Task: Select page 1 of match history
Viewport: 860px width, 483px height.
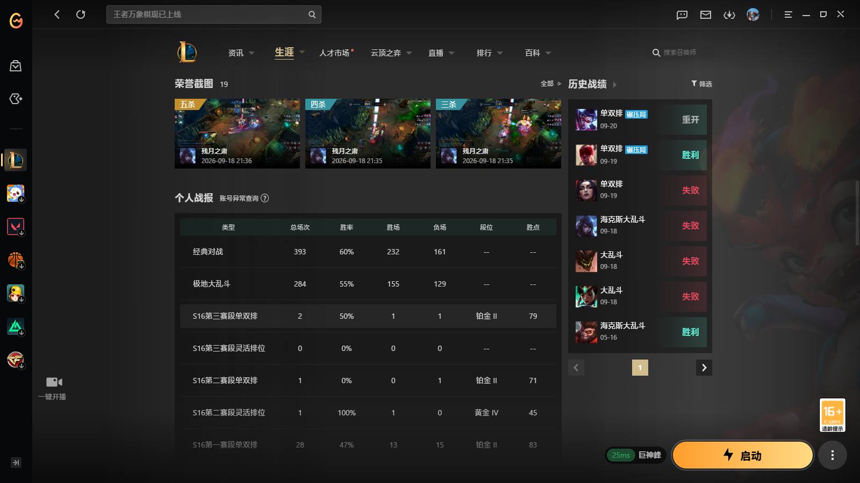Action: 640,368
